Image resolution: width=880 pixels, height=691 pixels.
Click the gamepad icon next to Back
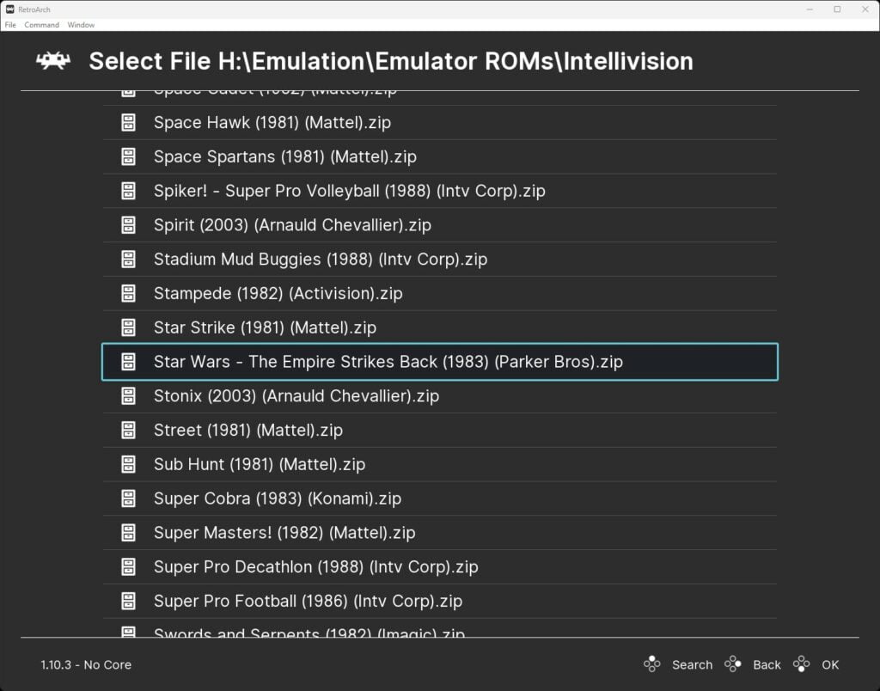pyautogui.click(x=732, y=664)
